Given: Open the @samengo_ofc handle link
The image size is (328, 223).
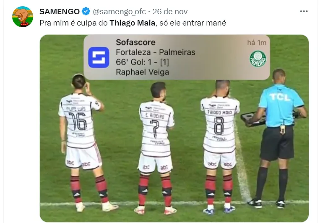Looking at the screenshot, I should click(119, 12).
